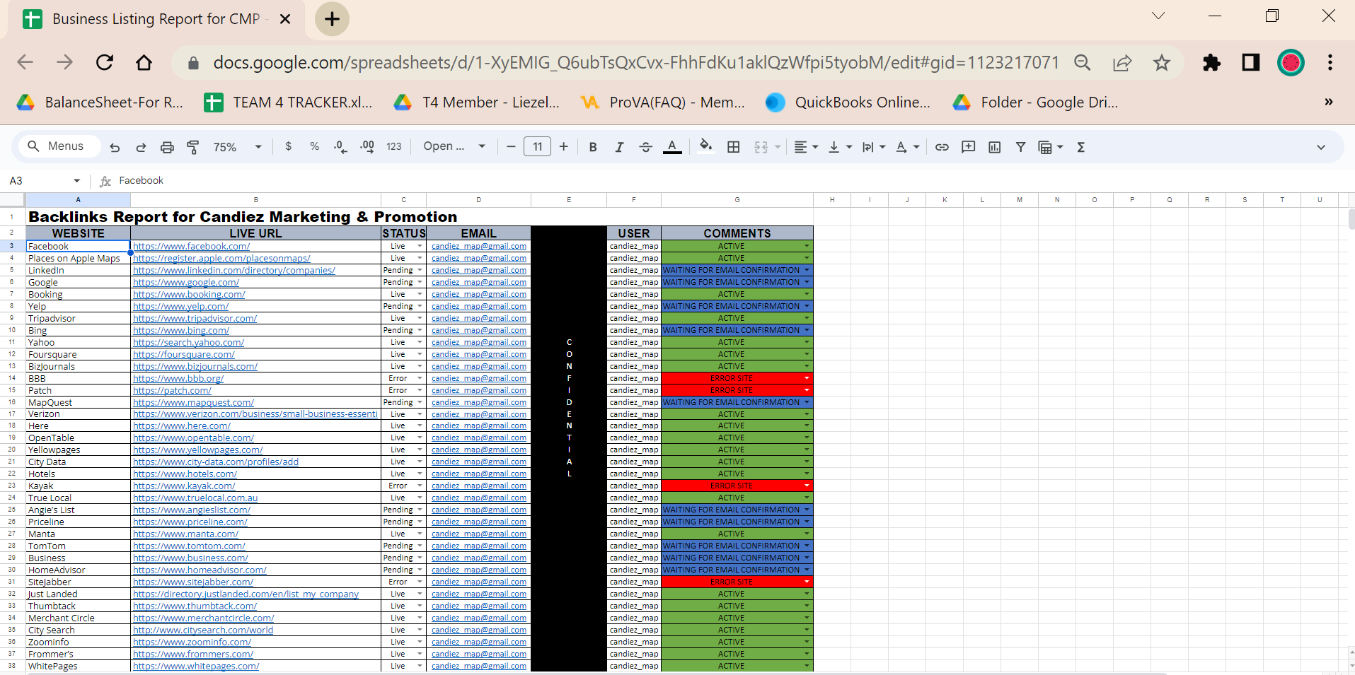Bookmark this page with star
Viewport: 1355px width, 675px height.
tap(1162, 63)
